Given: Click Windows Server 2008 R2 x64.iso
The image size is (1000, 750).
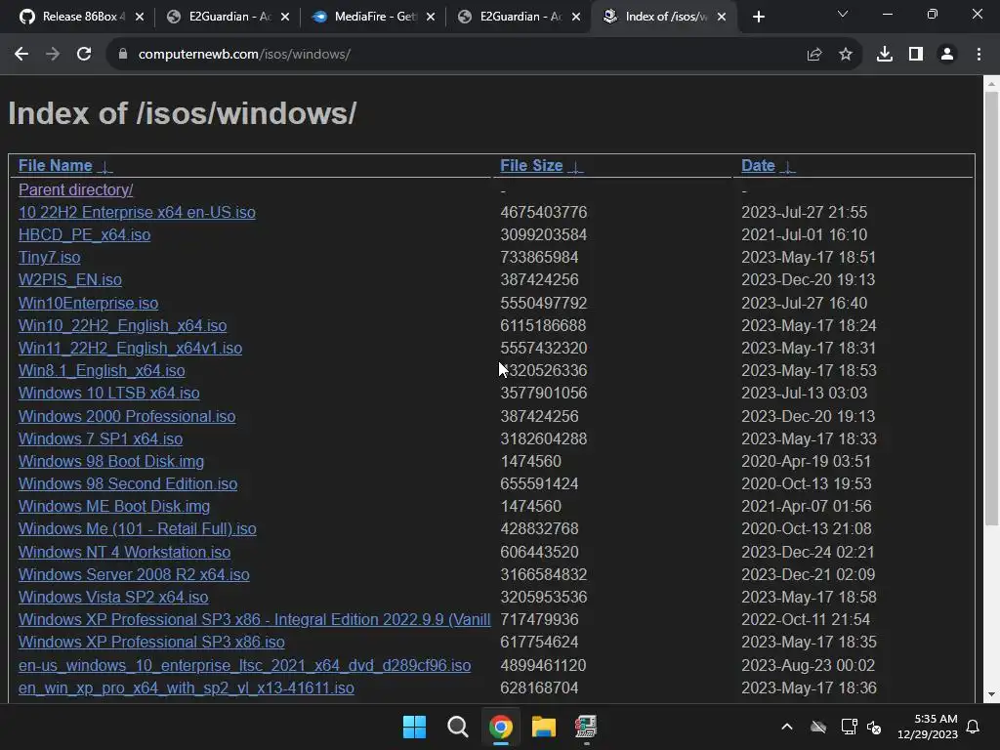Looking at the screenshot, I should (134, 574).
